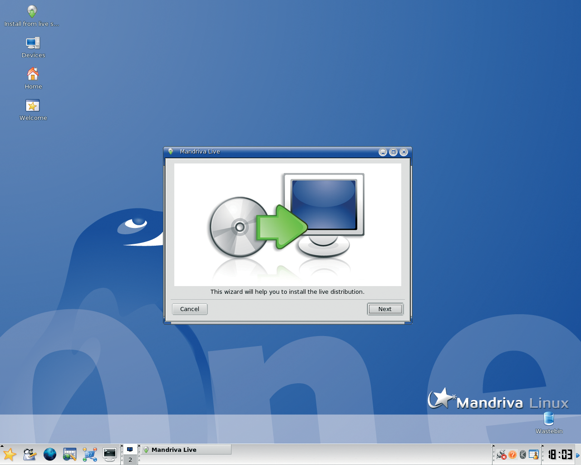Click the wizard install illustration image
Screen dimensions: 581x465
coord(288,225)
